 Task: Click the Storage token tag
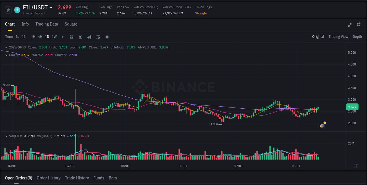[x=201, y=13]
